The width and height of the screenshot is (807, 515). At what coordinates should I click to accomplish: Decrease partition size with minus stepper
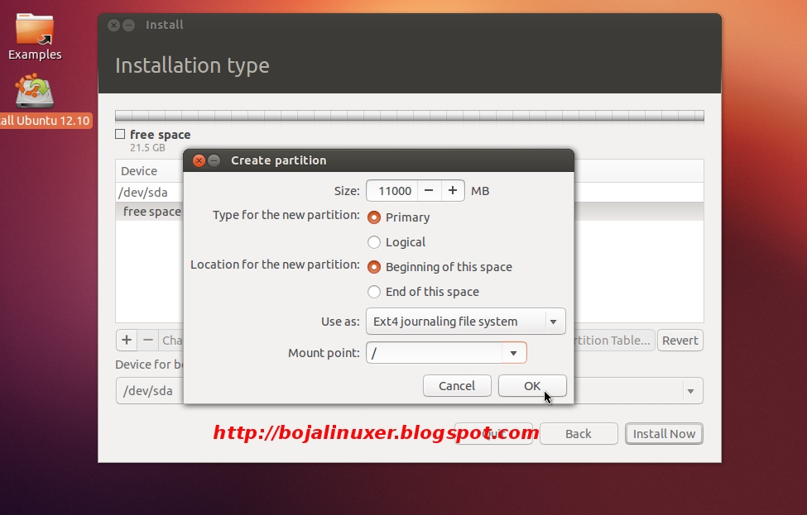click(x=429, y=191)
